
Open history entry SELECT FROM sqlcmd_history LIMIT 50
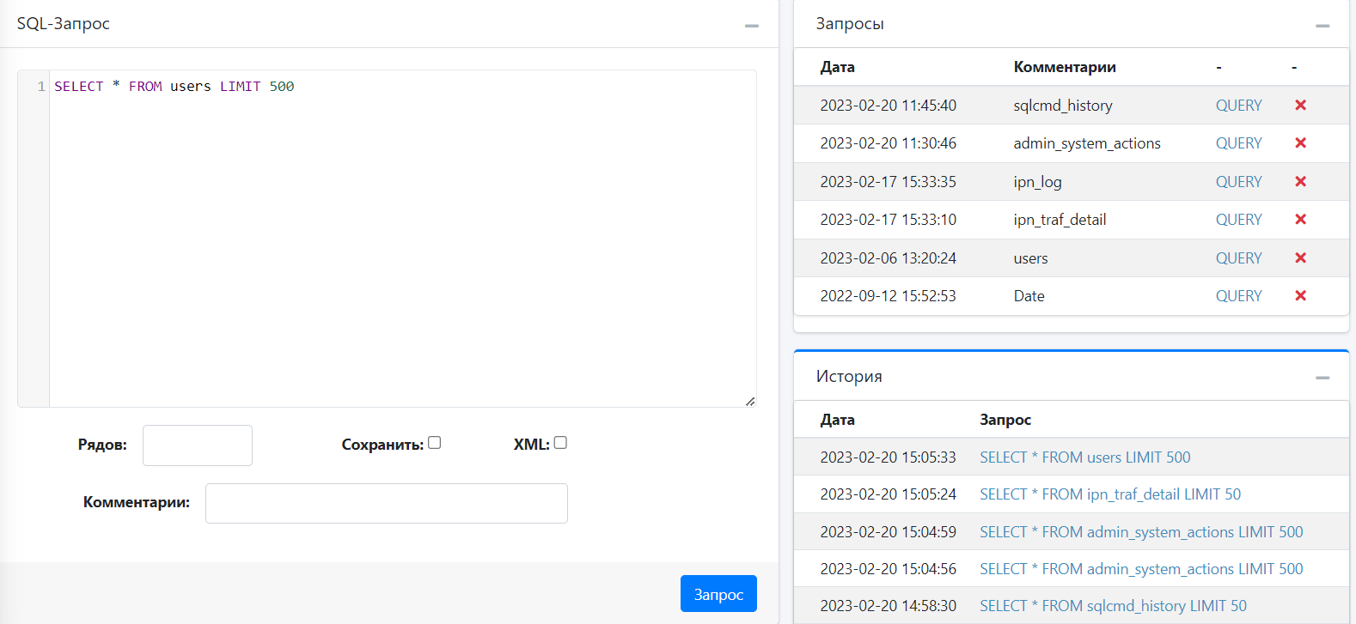(1113, 606)
